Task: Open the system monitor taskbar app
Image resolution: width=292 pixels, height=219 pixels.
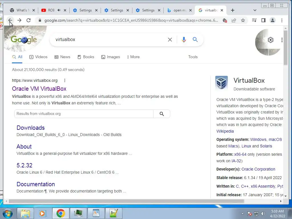Action: [x=78, y=213]
